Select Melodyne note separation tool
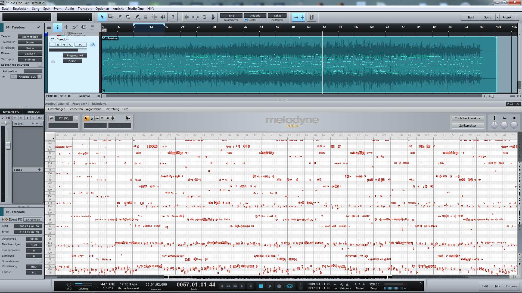Viewport: 522px width, 293px height. [x=113, y=118]
